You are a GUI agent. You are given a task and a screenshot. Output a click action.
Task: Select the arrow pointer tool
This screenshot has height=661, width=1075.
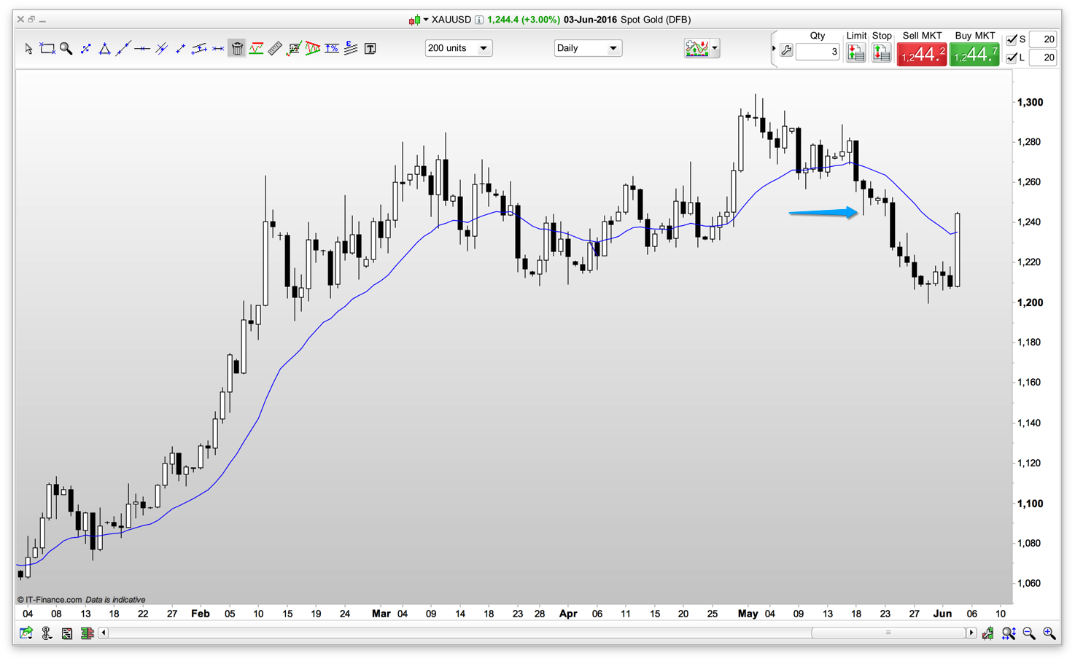click(28, 49)
